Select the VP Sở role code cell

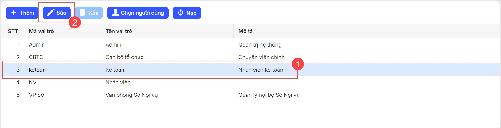pyautogui.click(x=36, y=95)
